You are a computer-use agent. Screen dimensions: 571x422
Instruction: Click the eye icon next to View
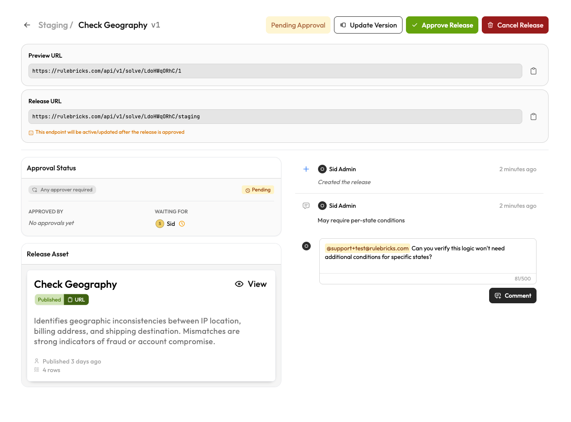(239, 284)
